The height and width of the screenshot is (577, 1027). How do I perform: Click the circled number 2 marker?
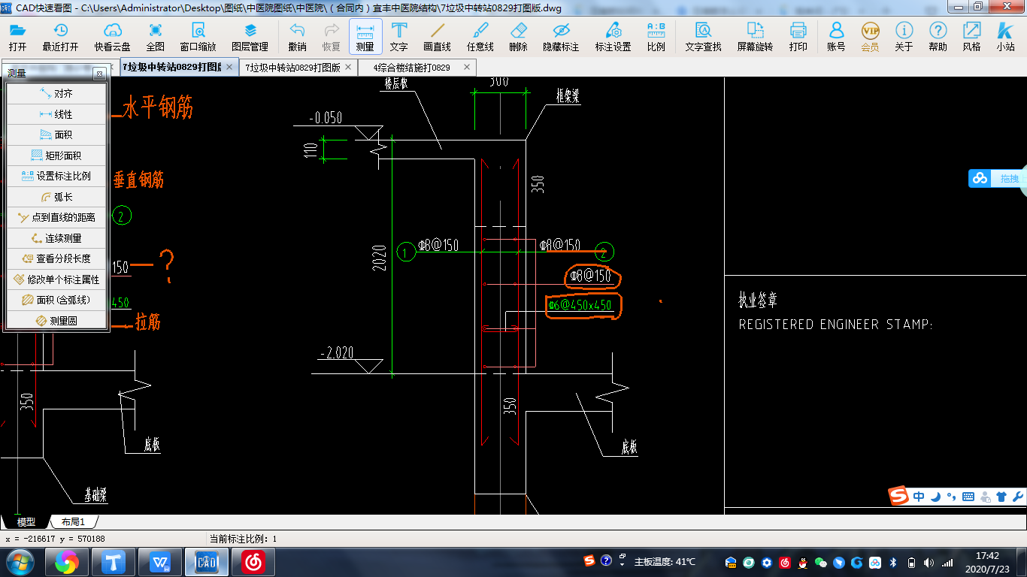tap(604, 252)
